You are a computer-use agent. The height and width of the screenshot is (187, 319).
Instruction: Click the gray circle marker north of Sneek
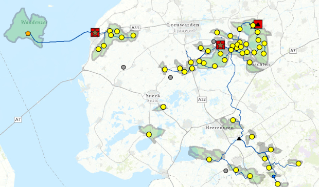pos(170,77)
